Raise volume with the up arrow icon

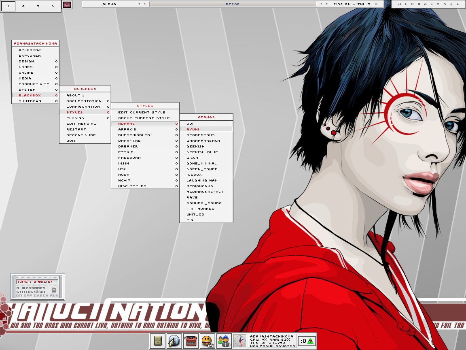(x=451, y=4)
